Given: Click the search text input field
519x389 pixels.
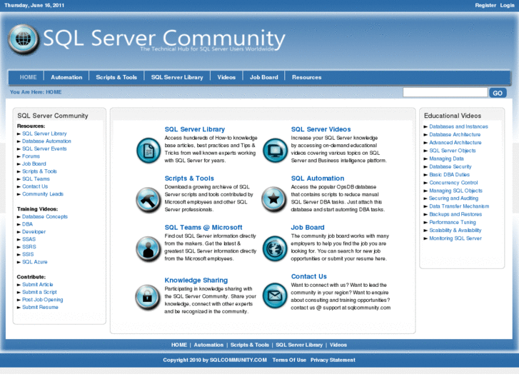Looking at the screenshot, I should click(445, 93).
